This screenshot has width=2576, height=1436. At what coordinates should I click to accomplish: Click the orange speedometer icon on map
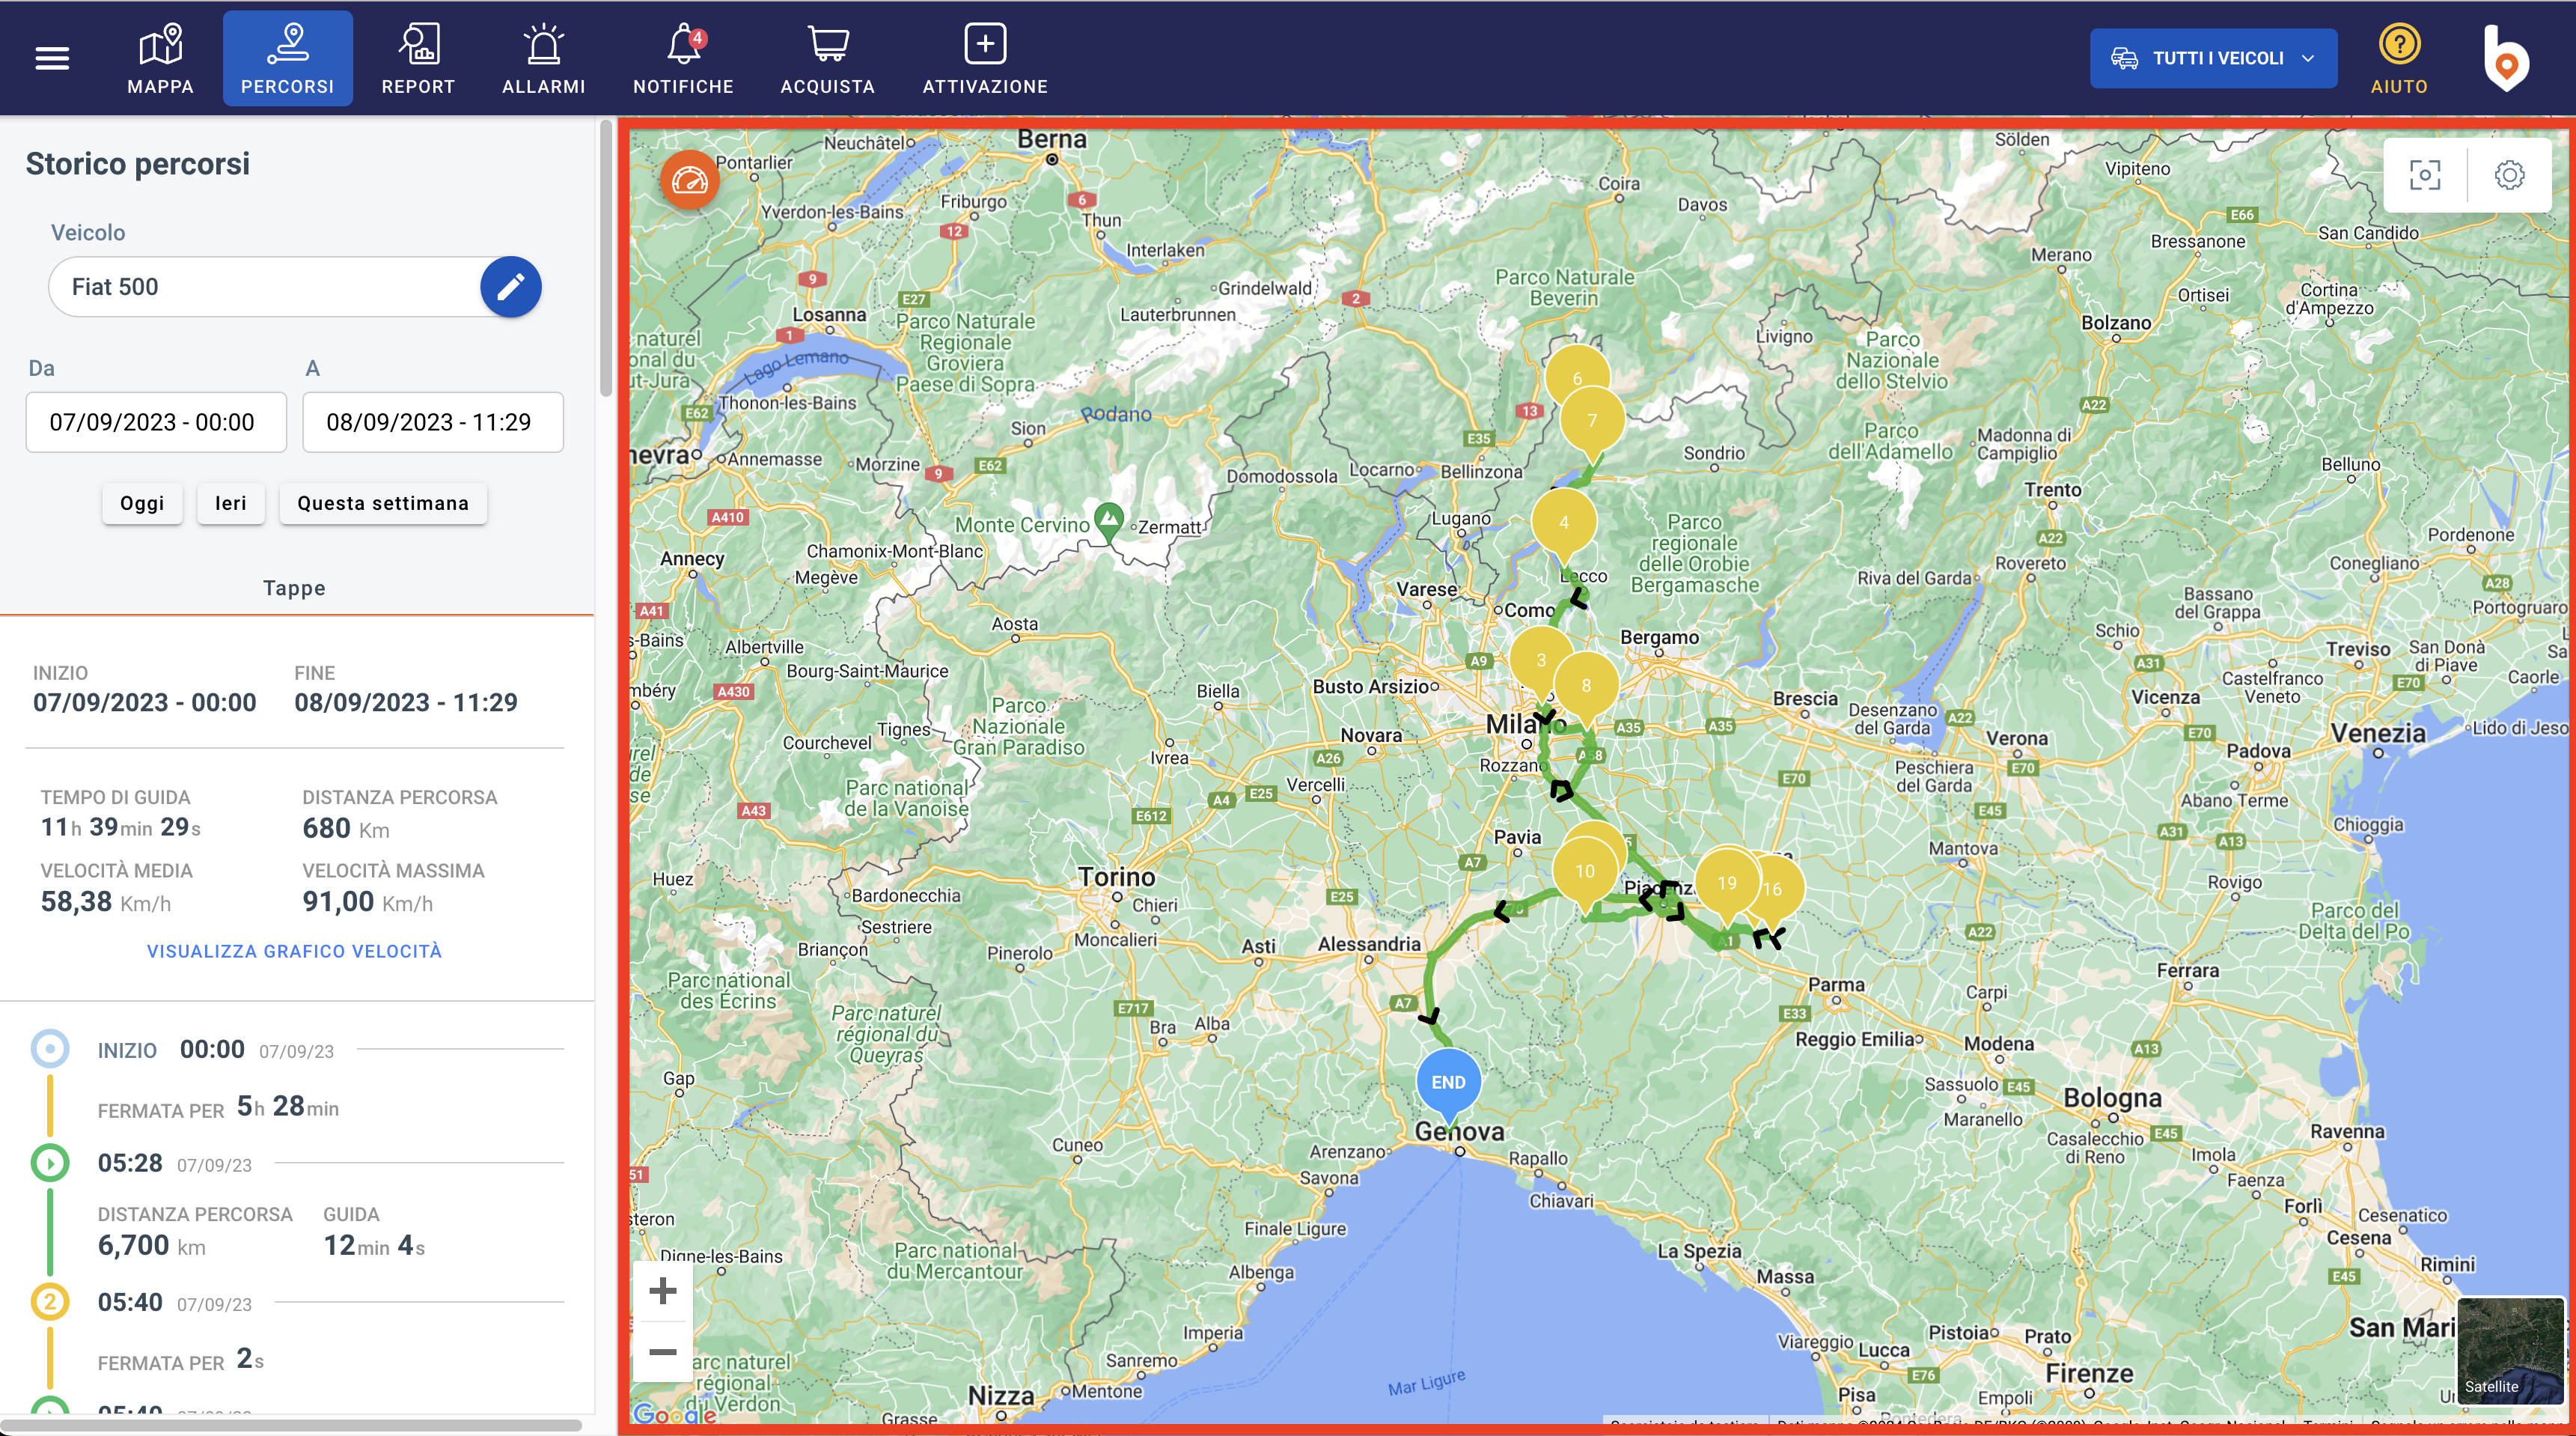pyautogui.click(x=689, y=180)
